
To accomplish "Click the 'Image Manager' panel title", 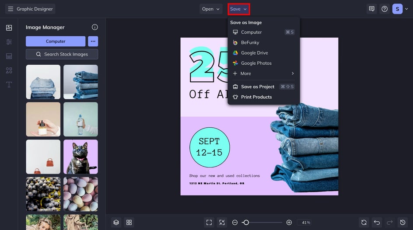I will [x=45, y=28].
